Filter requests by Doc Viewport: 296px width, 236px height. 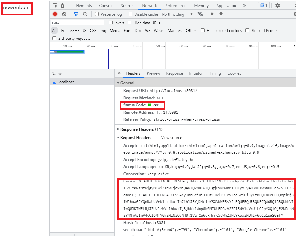[138, 30]
